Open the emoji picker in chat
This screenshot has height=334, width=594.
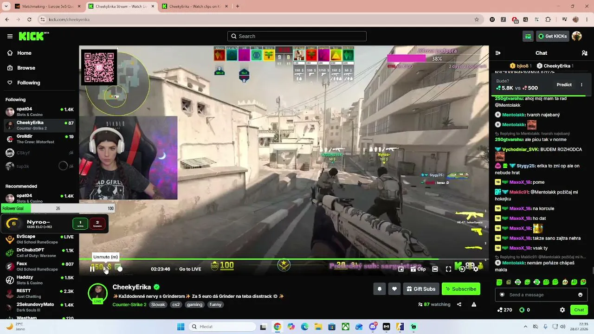pos(580,295)
